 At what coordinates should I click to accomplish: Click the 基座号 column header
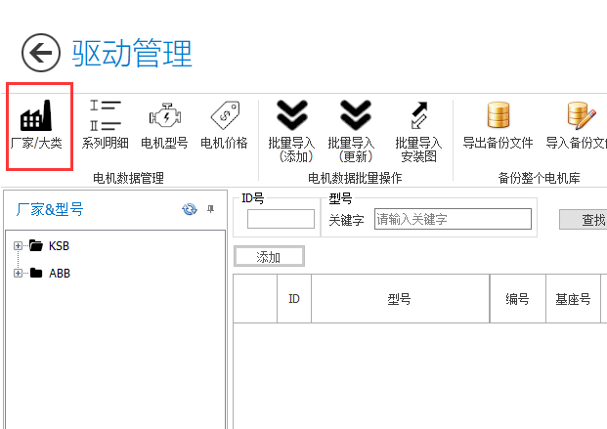(x=574, y=298)
